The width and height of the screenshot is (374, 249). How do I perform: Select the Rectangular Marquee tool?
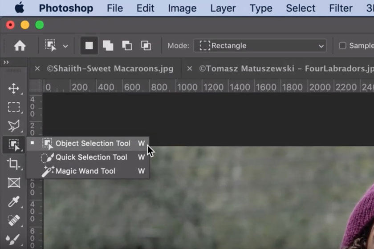click(14, 107)
